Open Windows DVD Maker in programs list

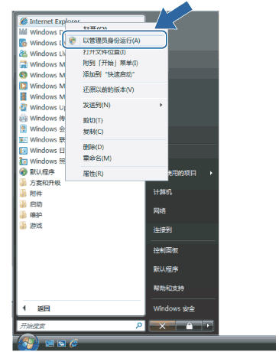42,43
